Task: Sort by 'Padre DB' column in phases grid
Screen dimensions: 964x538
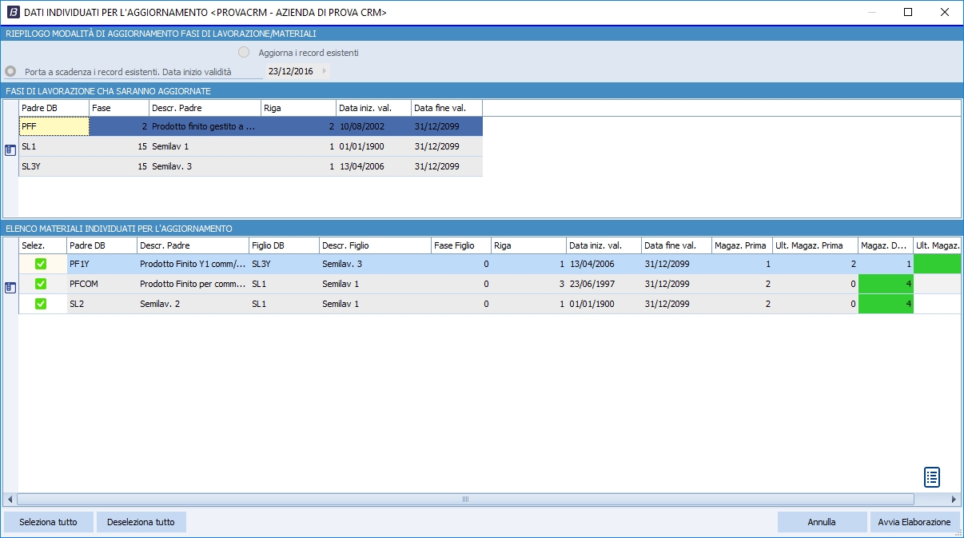Action: (54, 107)
